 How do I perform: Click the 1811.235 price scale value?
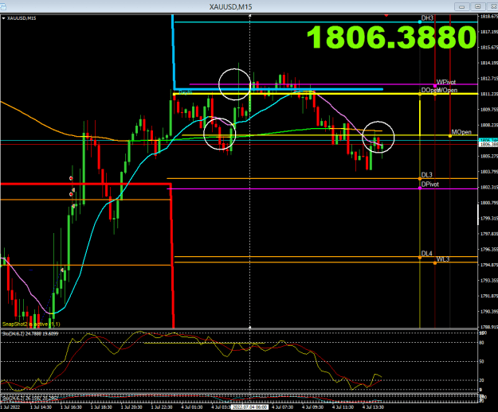pos(488,94)
